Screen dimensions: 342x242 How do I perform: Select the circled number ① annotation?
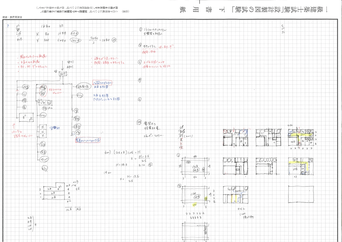(x=140, y=29)
